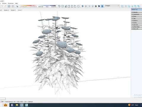This screenshot has height=107, width=142.
Task: Click the Intersect solid tool
Action: (126, 6)
